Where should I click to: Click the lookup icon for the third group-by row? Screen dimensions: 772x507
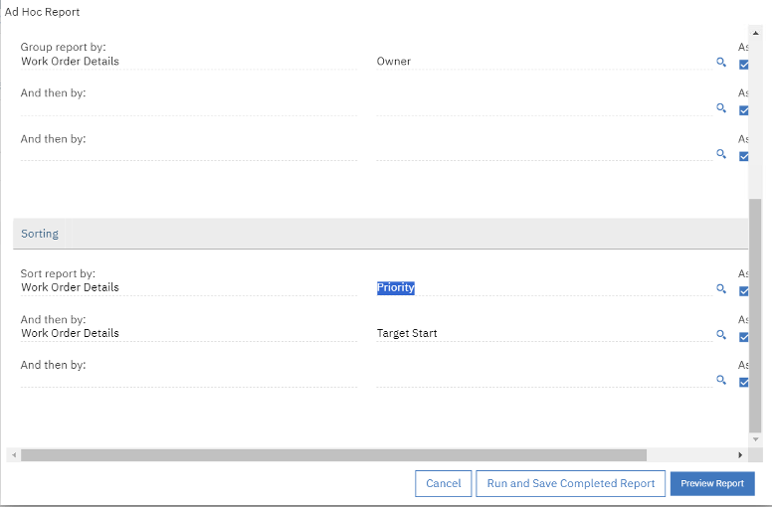pyautogui.click(x=721, y=154)
